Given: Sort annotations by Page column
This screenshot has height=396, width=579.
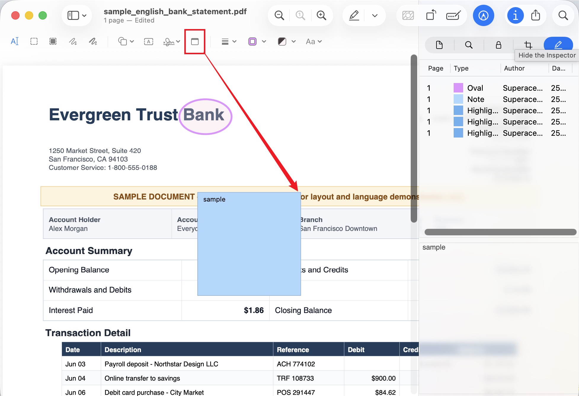Looking at the screenshot, I should (x=436, y=68).
